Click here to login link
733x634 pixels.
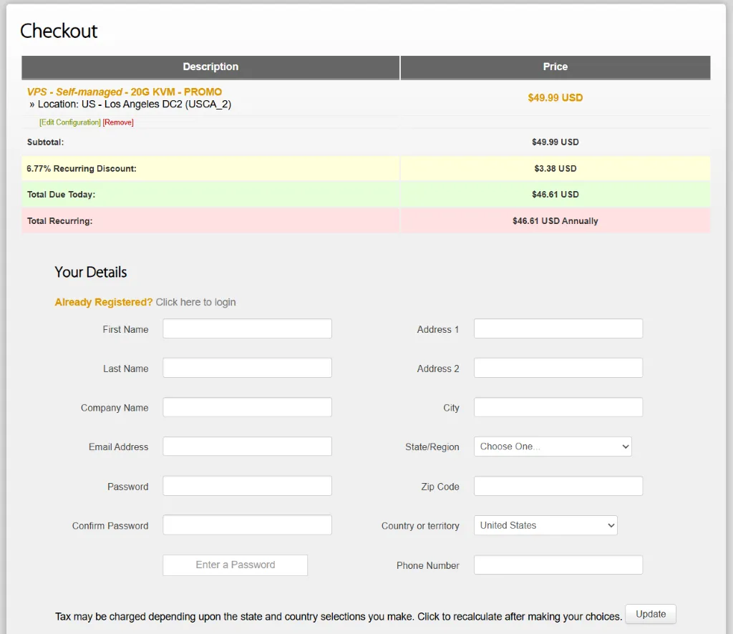click(x=195, y=302)
